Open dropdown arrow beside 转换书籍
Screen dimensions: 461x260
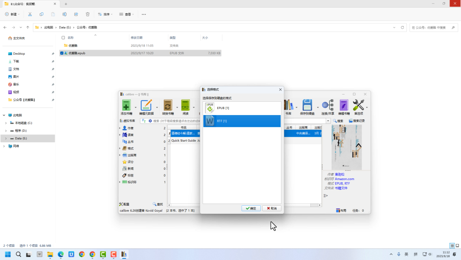click(177, 107)
